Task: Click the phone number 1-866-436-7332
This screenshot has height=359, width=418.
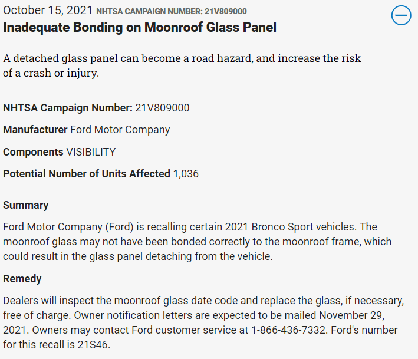Action: pyautogui.click(x=288, y=330)
